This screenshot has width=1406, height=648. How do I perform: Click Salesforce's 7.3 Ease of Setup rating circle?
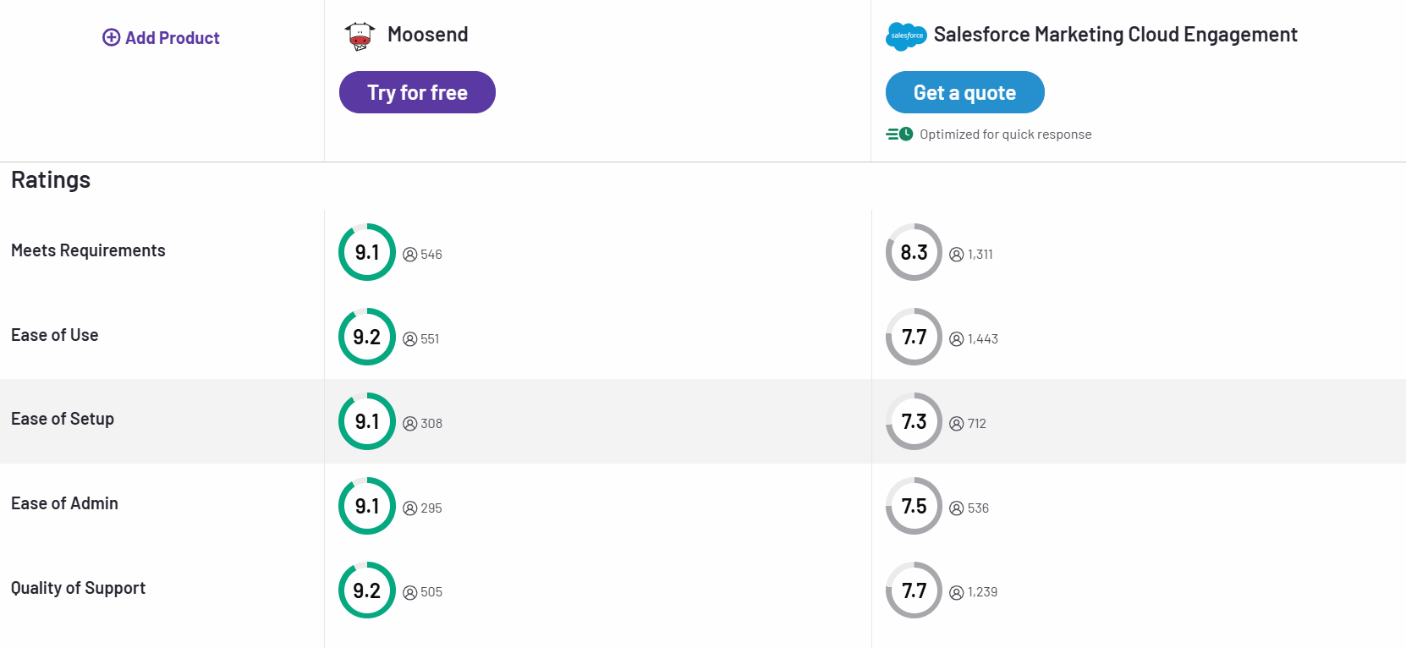click(914, 420)
